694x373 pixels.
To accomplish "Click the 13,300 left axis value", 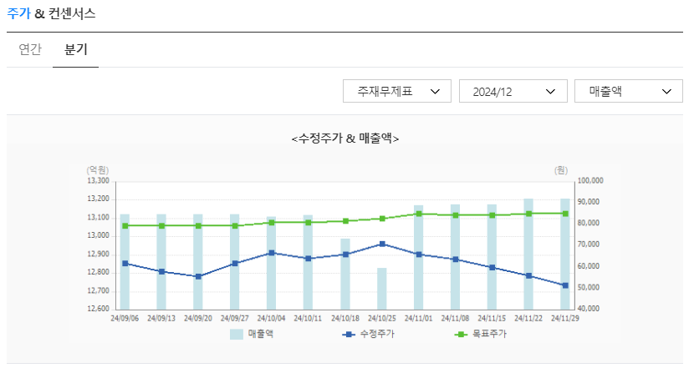I will (99, 181).
